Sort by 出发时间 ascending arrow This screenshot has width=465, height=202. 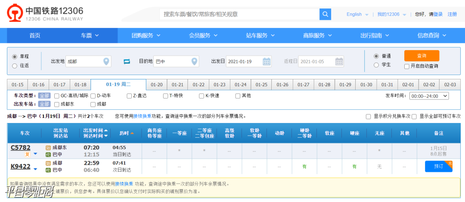[106, 130]
